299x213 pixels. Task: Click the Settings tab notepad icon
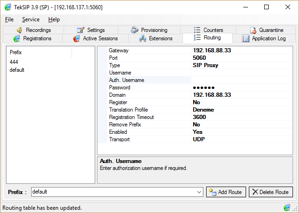[80, 30]
